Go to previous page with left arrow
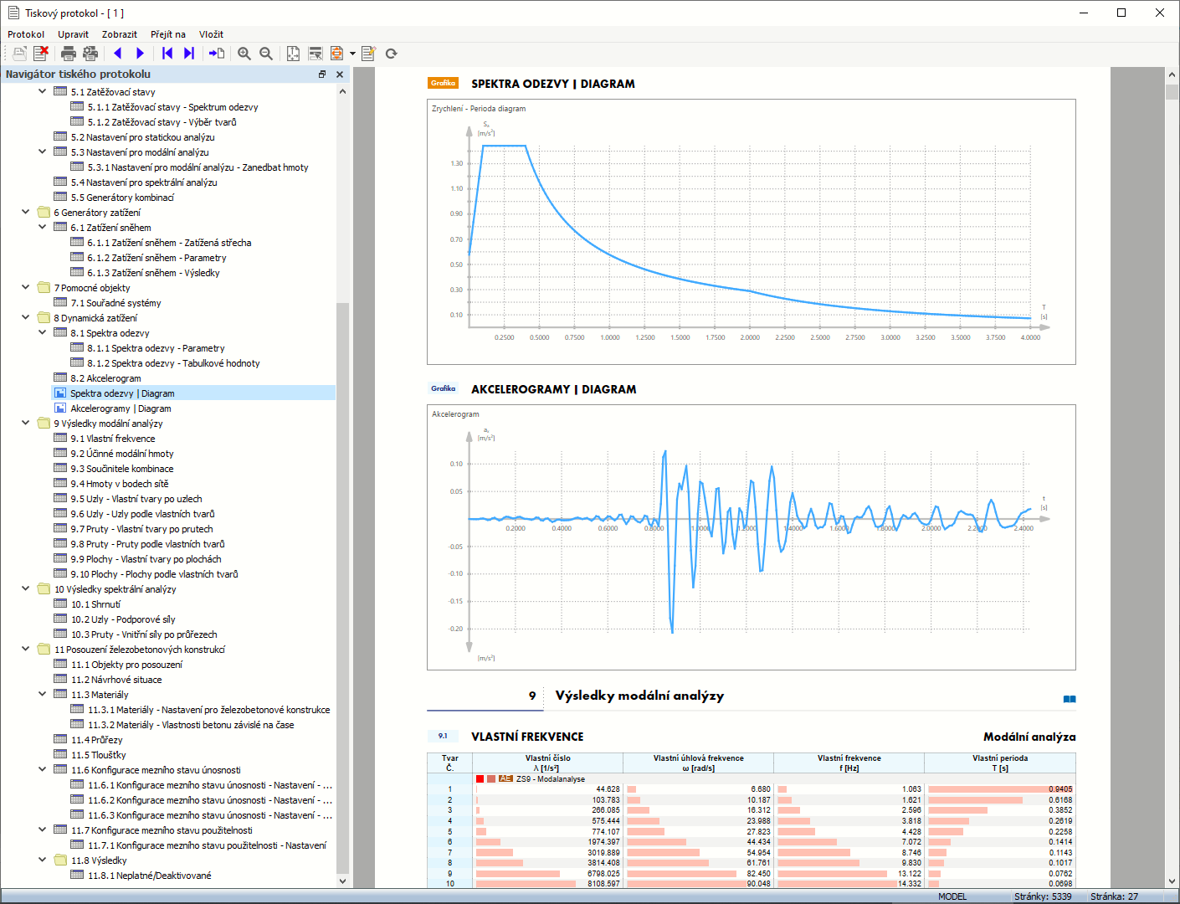The width and height of the screenshot is (1180, 904). 118,54
